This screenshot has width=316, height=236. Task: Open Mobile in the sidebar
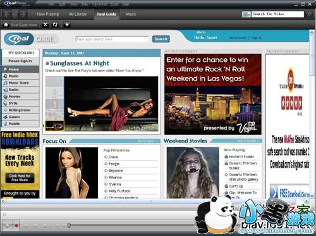point(20,123)
